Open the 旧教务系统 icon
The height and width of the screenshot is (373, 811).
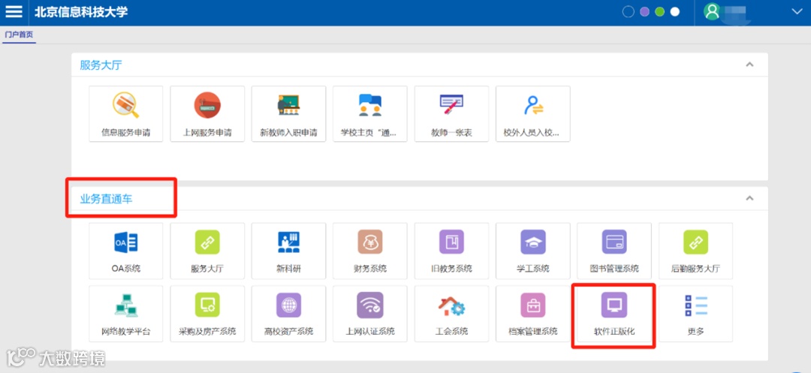451,242
